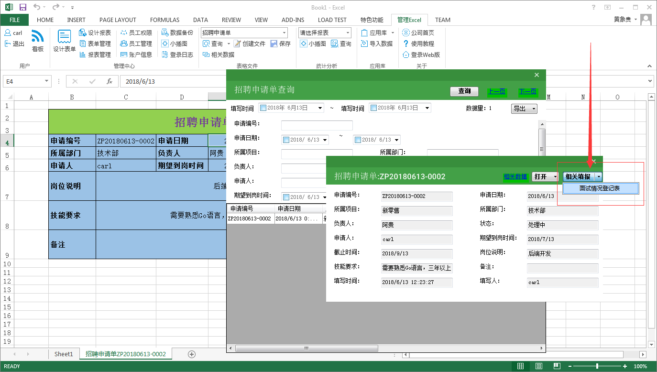The height and width of the screenshot is (372, 657).
Task: Click the zoom out minus button
Action: [x=569, y=366]
